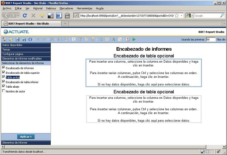Open the Historial menu

pyautogui.click(x=38, y=8)
